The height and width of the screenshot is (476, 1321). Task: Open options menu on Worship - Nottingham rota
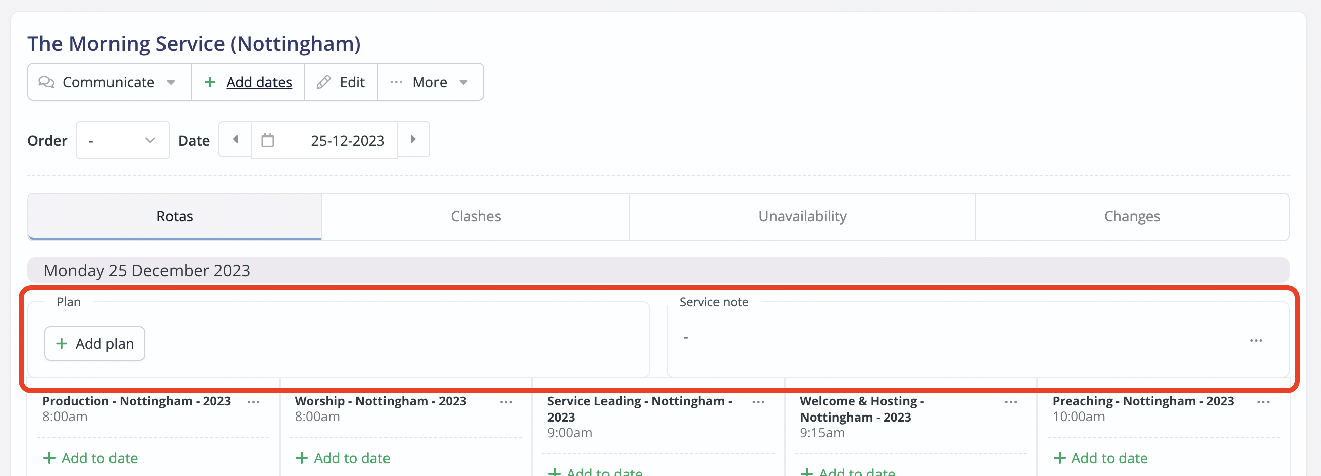click(x=506, y=402)
